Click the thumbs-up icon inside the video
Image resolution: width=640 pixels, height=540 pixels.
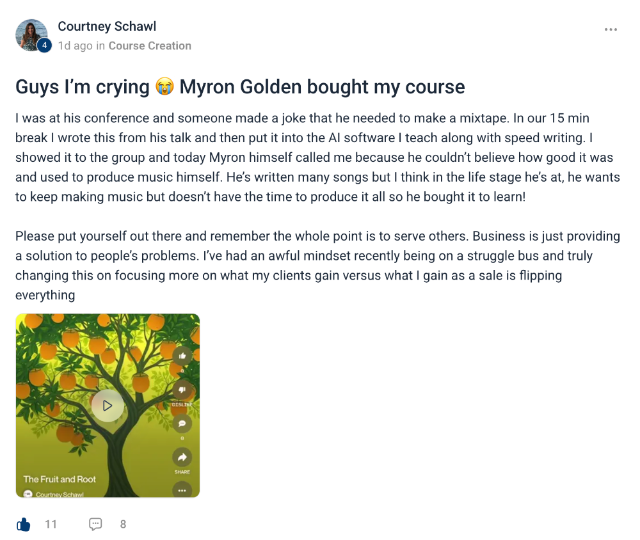182,356
